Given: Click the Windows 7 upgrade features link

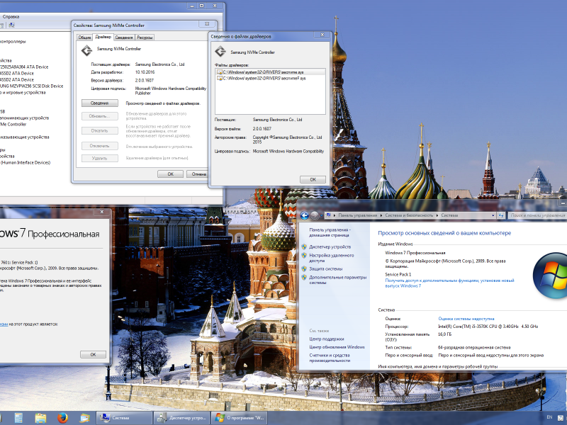Looking at the screenshot, I should (449, 283).
